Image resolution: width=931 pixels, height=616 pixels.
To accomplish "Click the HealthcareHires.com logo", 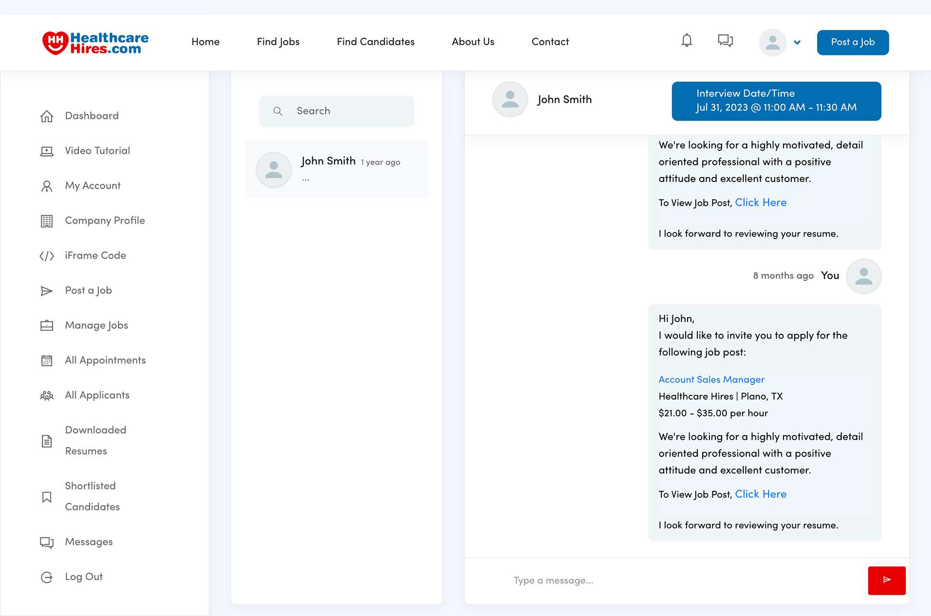I will pyautogui.click(x=96, y=43).
